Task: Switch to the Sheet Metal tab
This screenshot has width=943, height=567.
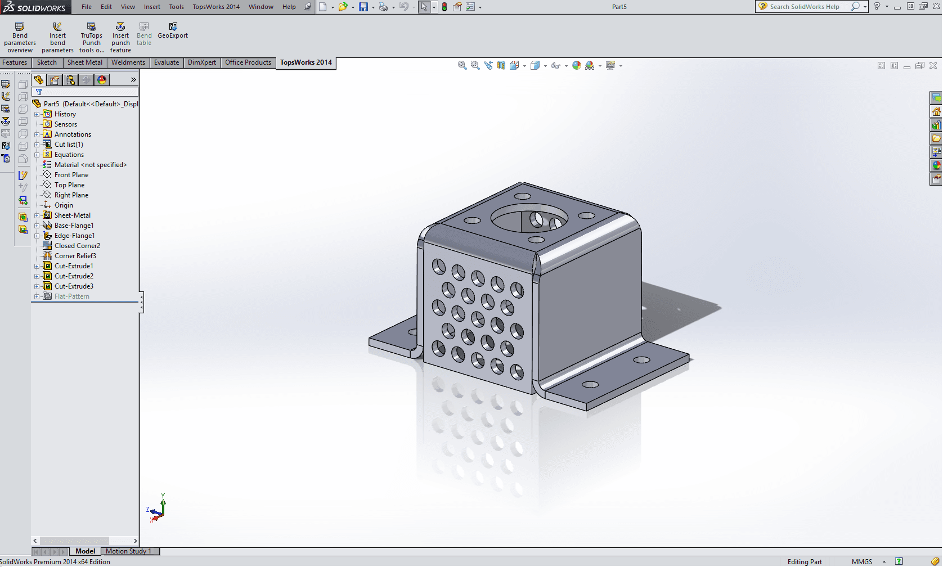Action: point(85,62)
